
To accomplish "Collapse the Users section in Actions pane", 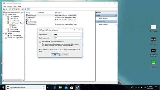I will [116, 15].
